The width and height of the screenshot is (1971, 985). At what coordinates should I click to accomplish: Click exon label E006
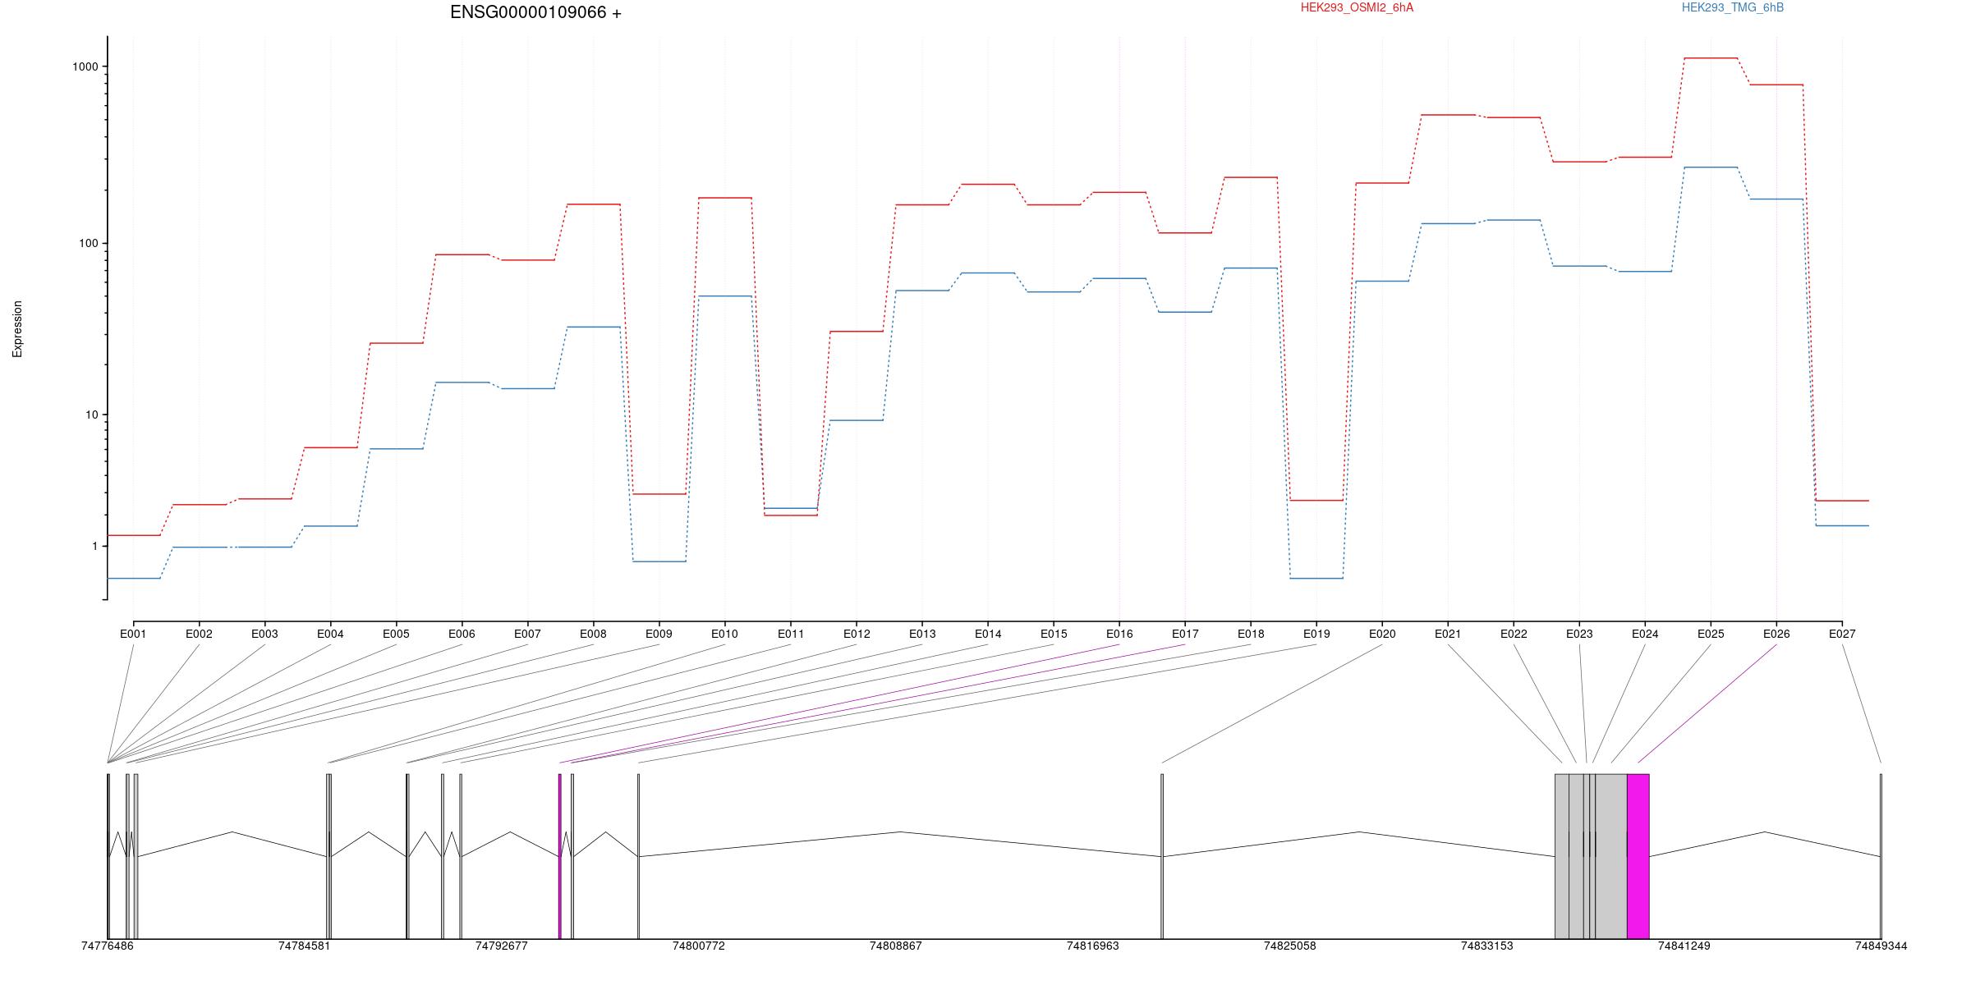click(462, 635)
